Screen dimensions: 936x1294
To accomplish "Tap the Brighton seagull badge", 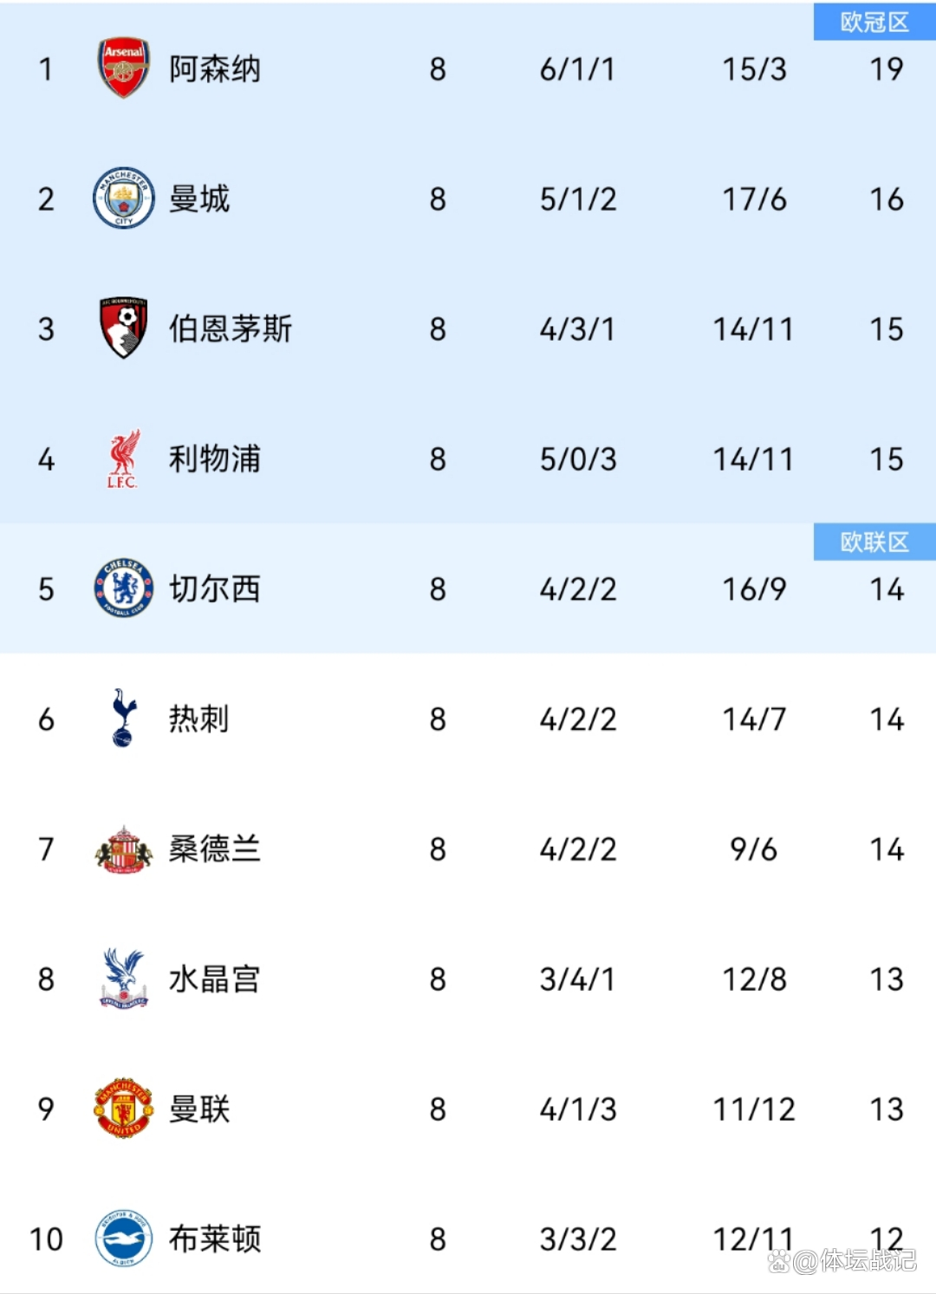I will click(x=124, y=1239).
